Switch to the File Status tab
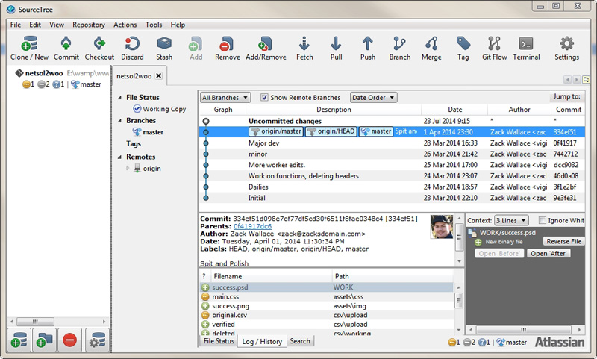Screen dimensions: 597x359 [x=219, y=341]
